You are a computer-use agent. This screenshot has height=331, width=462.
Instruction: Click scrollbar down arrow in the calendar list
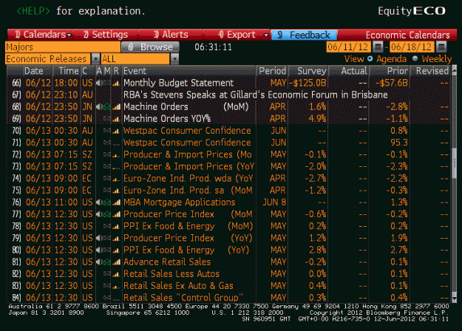point(455,298)
